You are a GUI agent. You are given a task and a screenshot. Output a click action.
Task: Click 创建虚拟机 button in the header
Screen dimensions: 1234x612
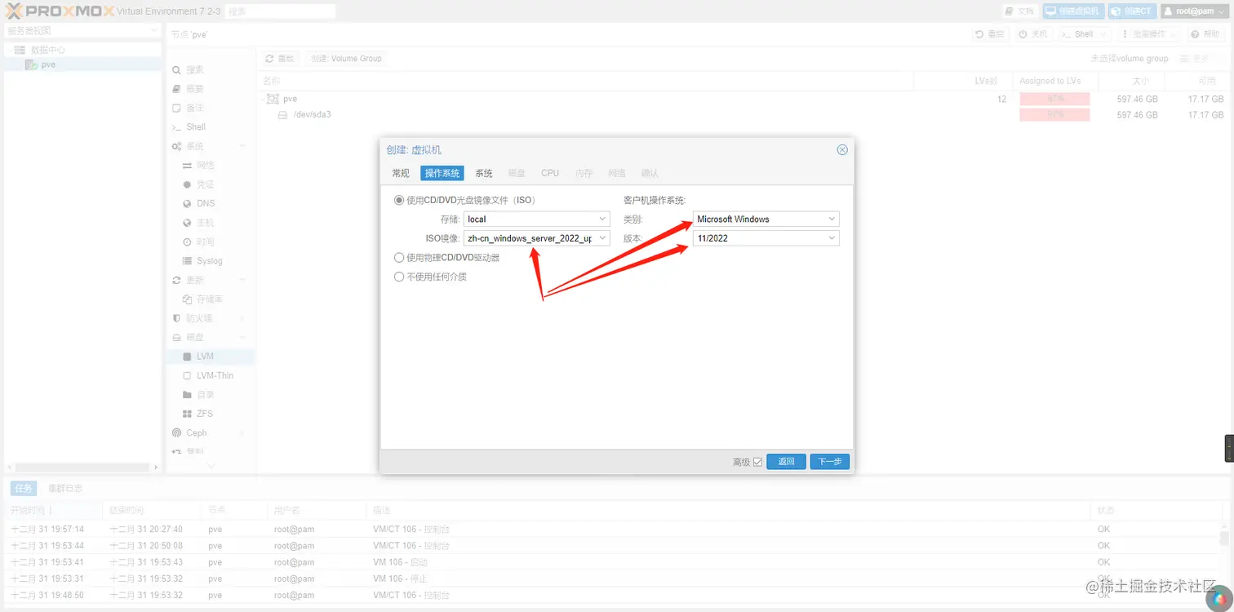click(x=1073, y=11)
